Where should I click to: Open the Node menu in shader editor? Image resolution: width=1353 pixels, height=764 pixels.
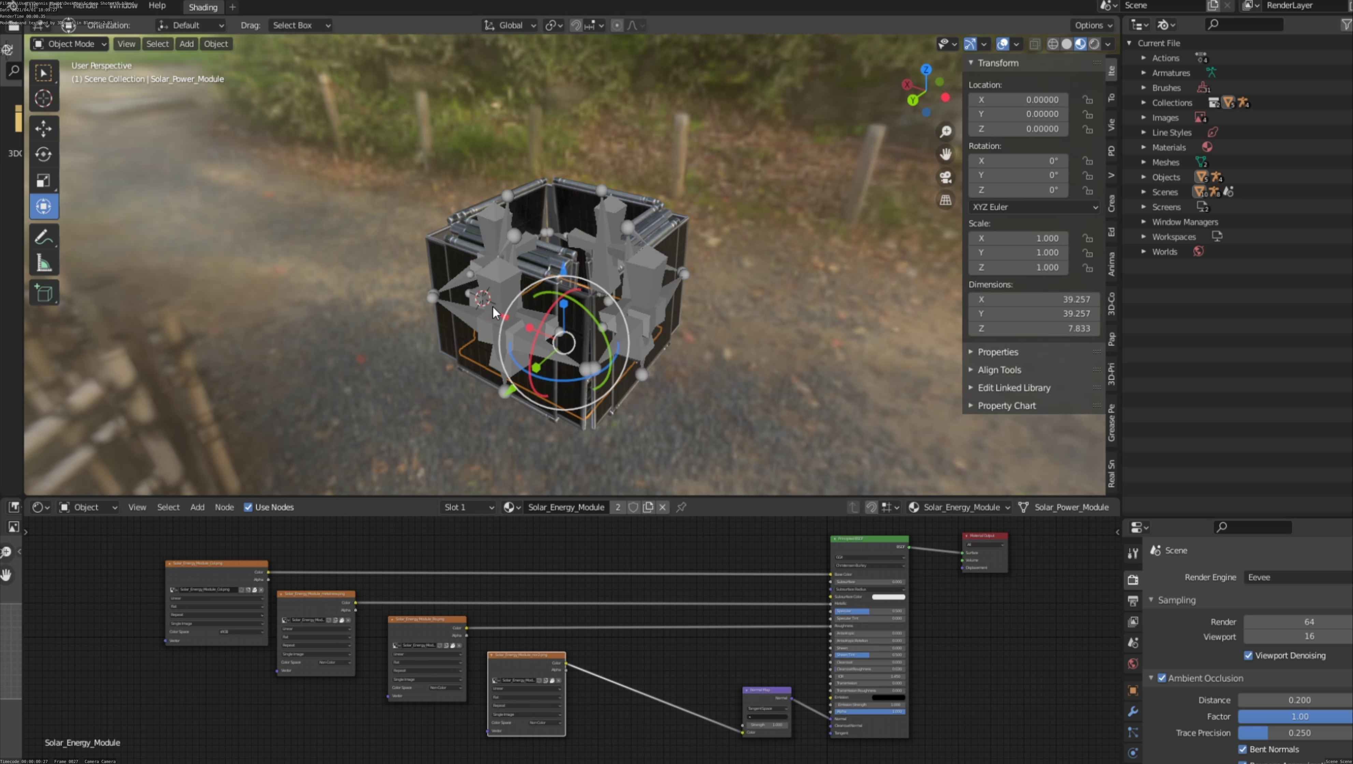pos(224,507)
